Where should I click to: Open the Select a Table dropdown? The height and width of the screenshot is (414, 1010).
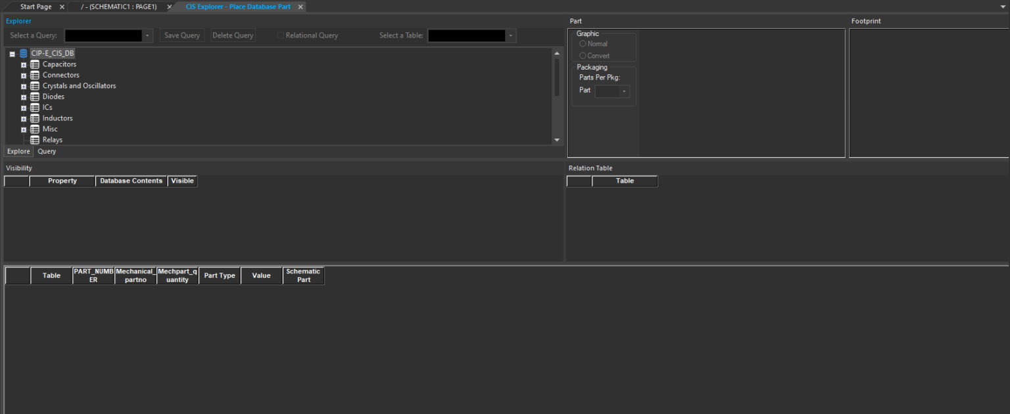(x=511, y=35)
